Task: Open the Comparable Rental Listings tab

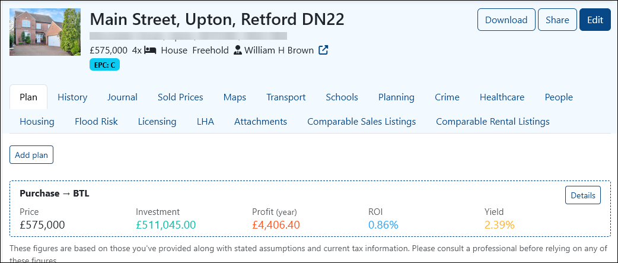Action: click(x=493, y=122)
